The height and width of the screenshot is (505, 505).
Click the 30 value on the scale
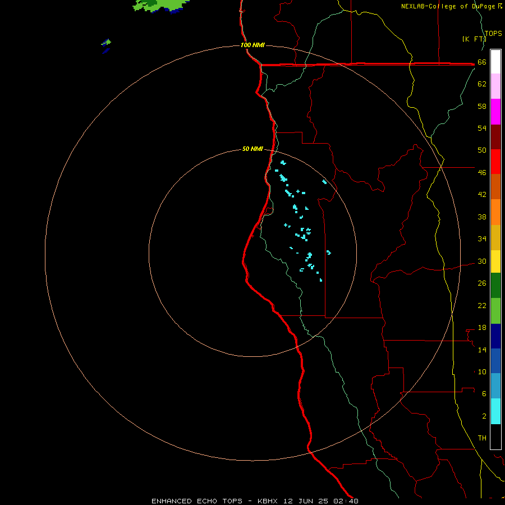(482, 261)
